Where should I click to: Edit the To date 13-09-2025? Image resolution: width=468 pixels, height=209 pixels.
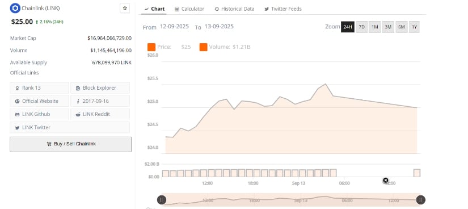(219, 26)
